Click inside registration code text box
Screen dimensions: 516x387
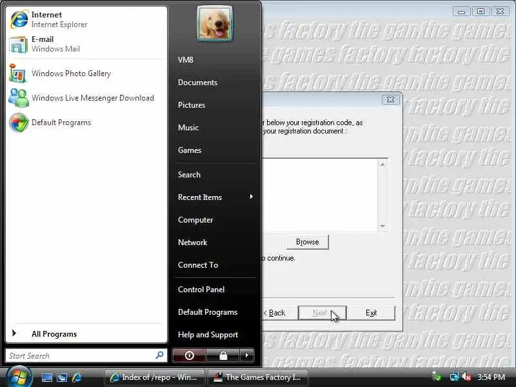[x=319, y=195]
